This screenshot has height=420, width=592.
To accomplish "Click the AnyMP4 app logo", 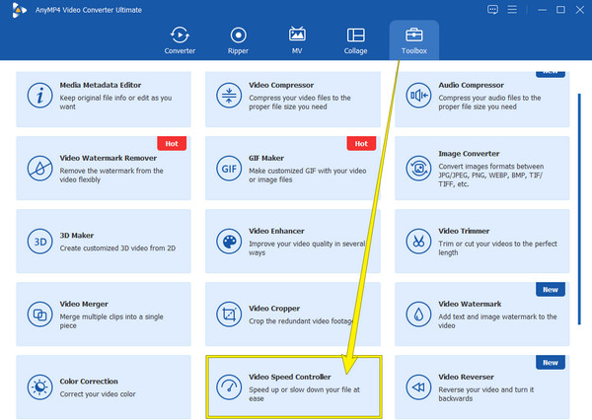I will point(19,10).
